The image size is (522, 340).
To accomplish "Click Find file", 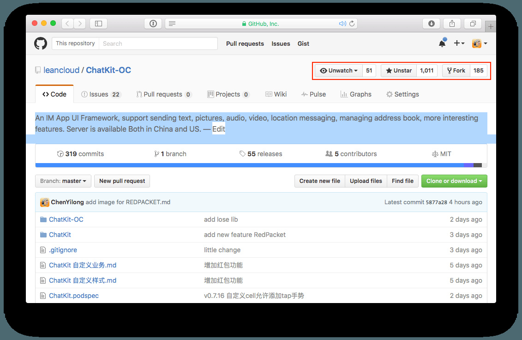I will point(402,181).
